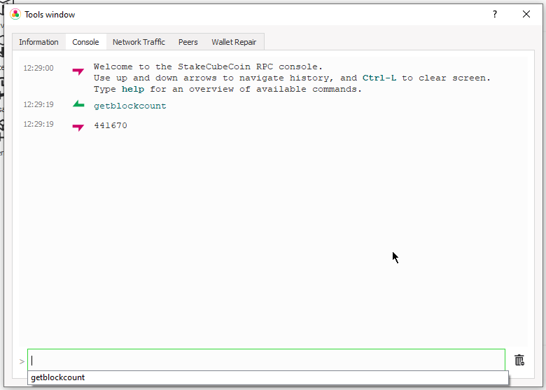Click the green outgoing arrow beside getblockcount
The height and width of the screenshot is (390, 546).
click(78, 104)
